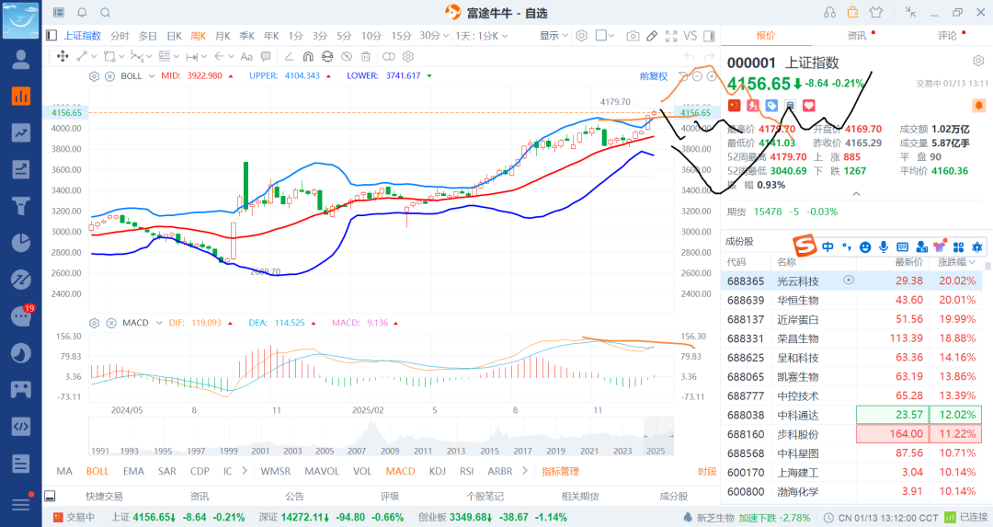Open the skin theme shirt icon

click(x=876, y=12)
